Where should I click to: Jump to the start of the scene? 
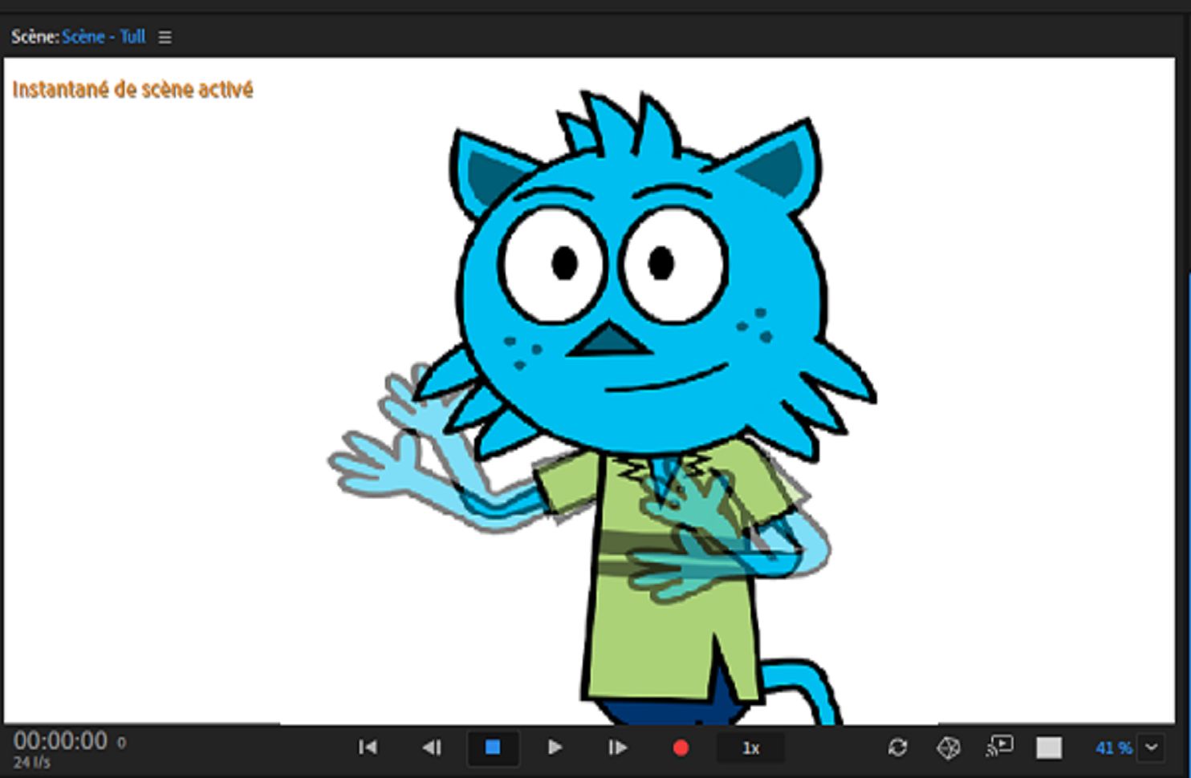tap(368, 748)
